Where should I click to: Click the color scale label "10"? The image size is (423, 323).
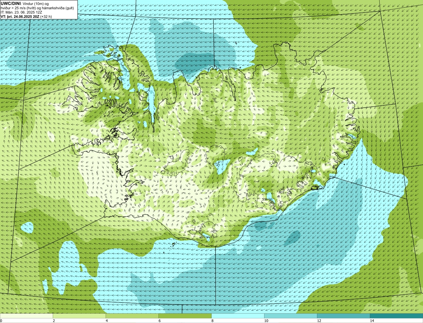pyautogui.click(x=266, y=321)
